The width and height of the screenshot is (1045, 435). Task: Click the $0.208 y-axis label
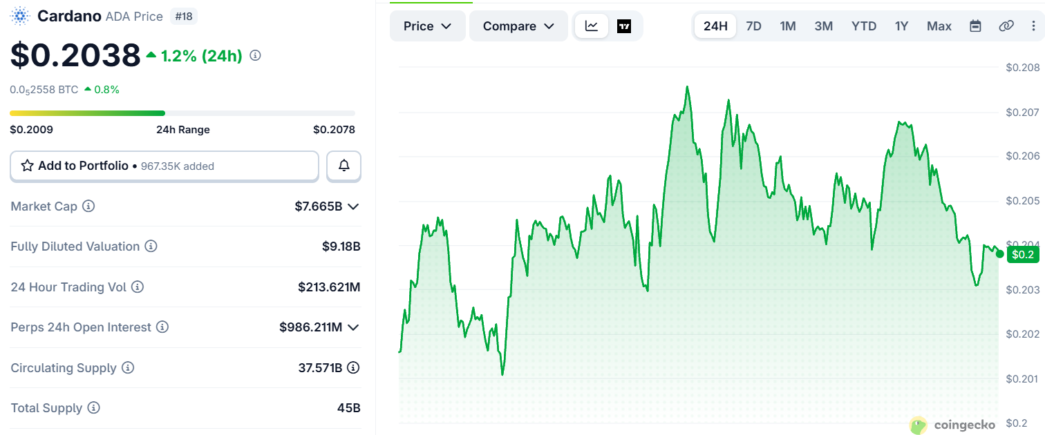(1022, 68)
